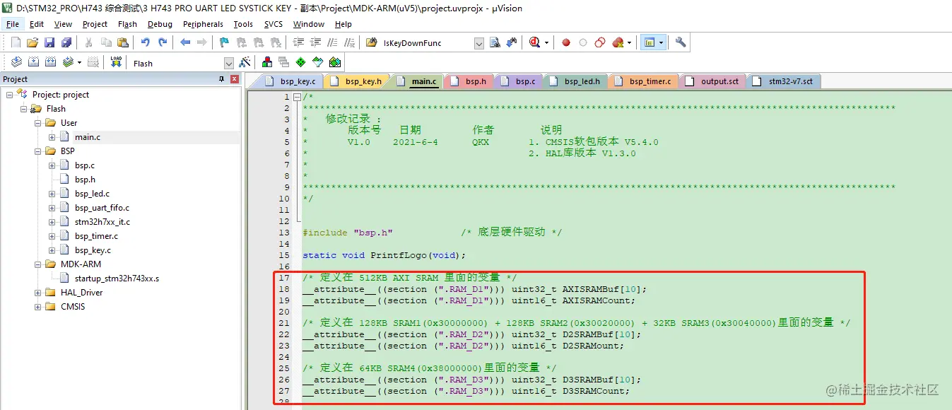Start incremental find with the binoculars arrow icon
Viewport: 952px width, 410px height.
pos(511,42)
